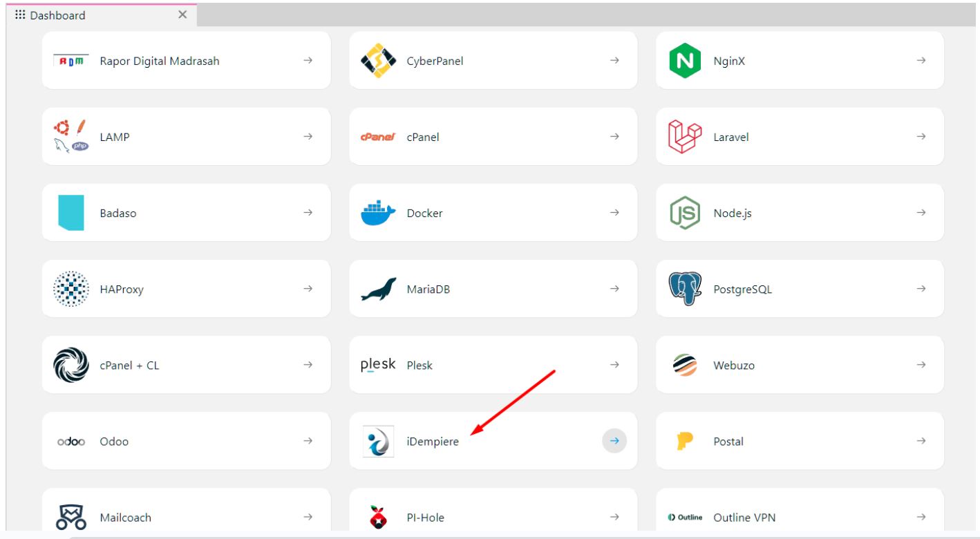Click the Badaso blue logo icon
This screenshot has height=539, width=980.
(x=71, y=213)
